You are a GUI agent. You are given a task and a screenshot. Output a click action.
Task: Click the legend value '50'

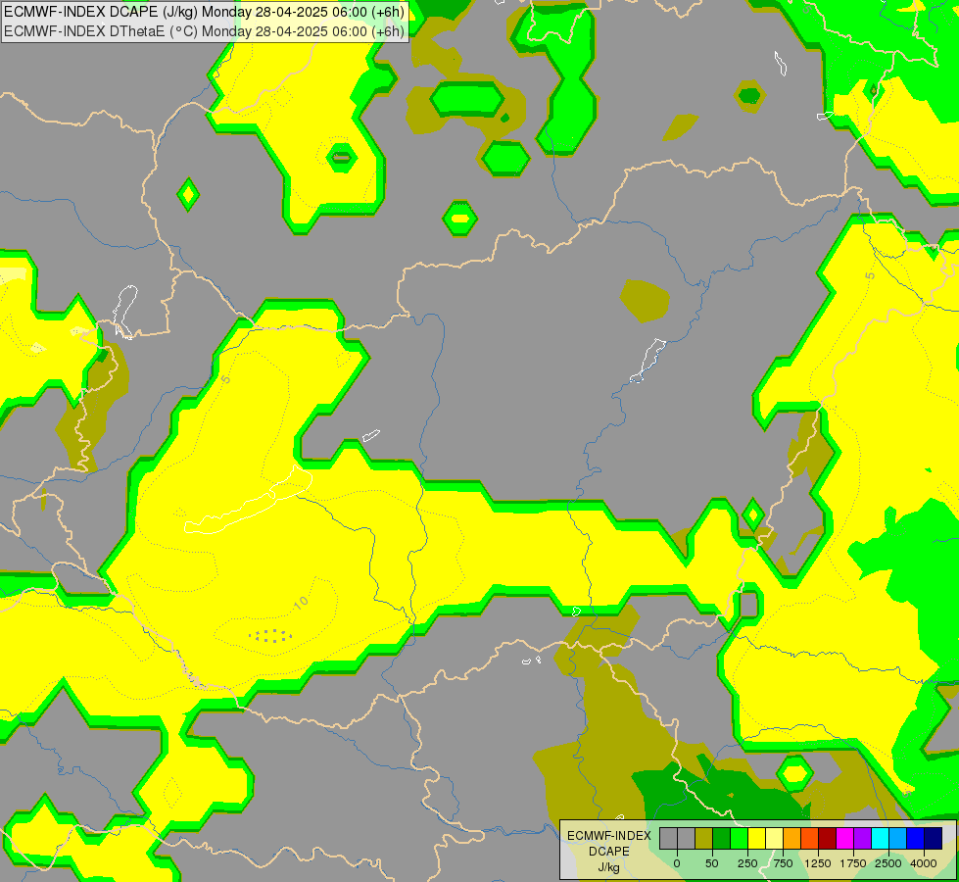pos(712,863)
